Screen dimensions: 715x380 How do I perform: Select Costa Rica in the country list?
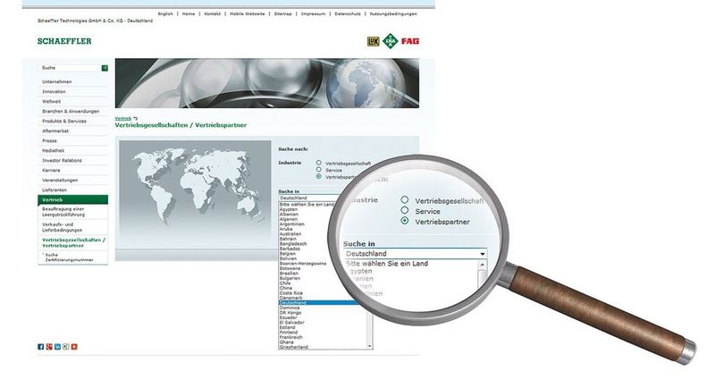(x=291, y=293)
